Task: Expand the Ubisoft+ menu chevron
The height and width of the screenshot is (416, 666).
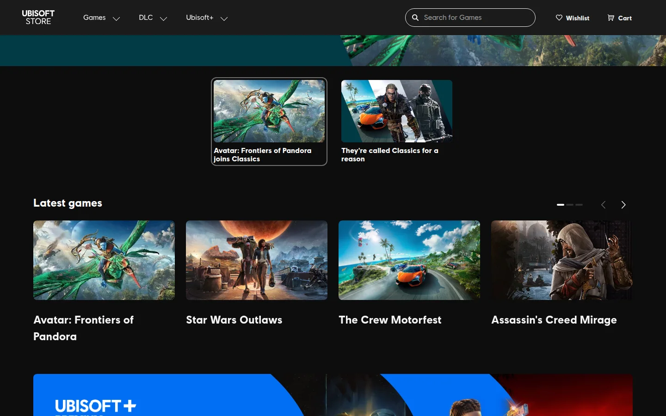Action: (x=224, y=18)
